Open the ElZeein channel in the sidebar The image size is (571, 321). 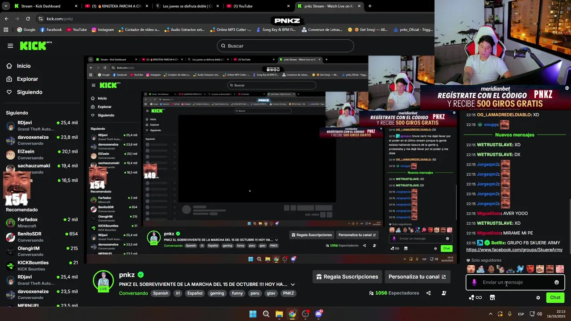[42, 154]
